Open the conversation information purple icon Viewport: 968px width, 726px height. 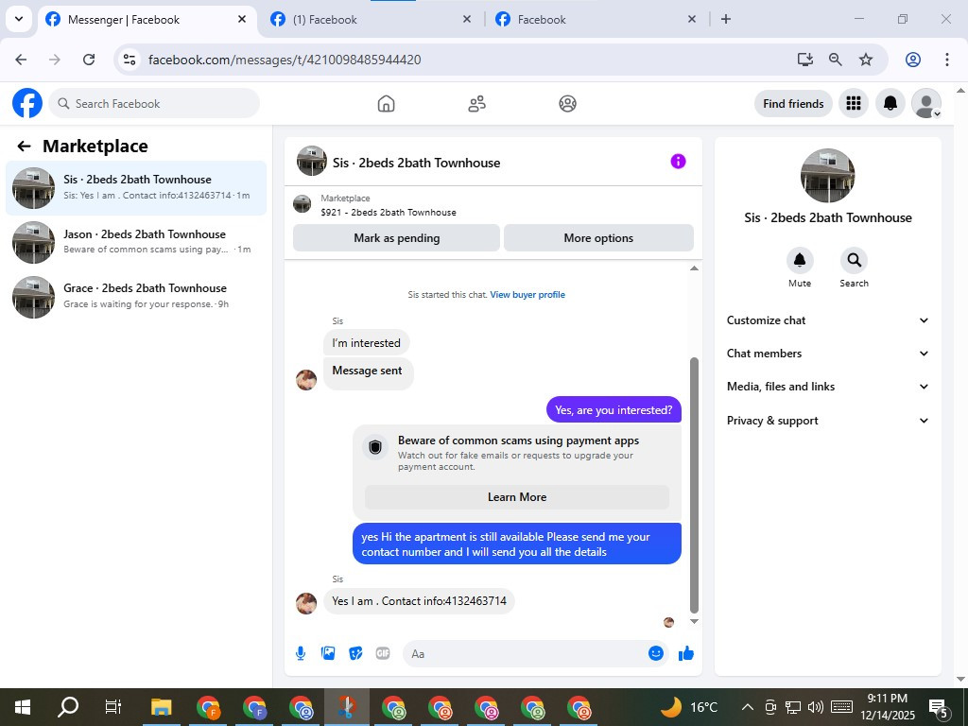pyautogui.click(x=678, y=162)
